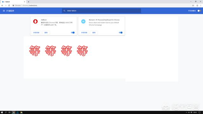Close the extensions tab
Viewport: 203px width, 114px height.
coord(24,2)
